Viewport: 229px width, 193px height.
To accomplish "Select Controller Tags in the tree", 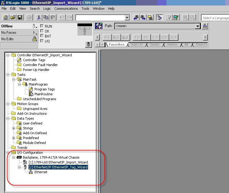I will click(34, 60).
